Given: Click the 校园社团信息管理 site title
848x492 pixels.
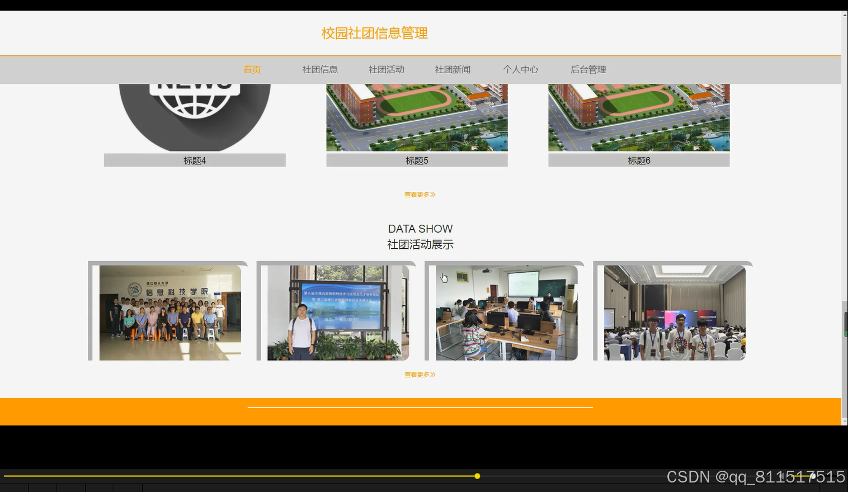Looking at the screenshot, I should click(375, 33).
